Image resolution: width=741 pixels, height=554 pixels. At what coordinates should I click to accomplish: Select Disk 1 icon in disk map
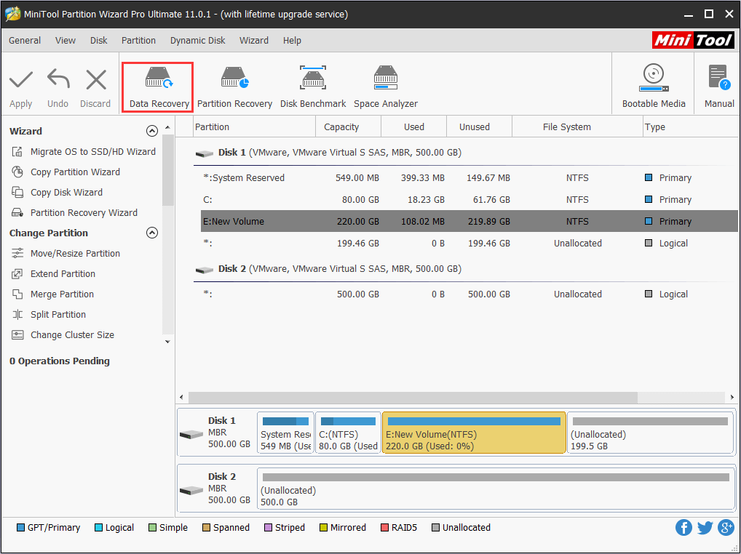click(191, 433)
